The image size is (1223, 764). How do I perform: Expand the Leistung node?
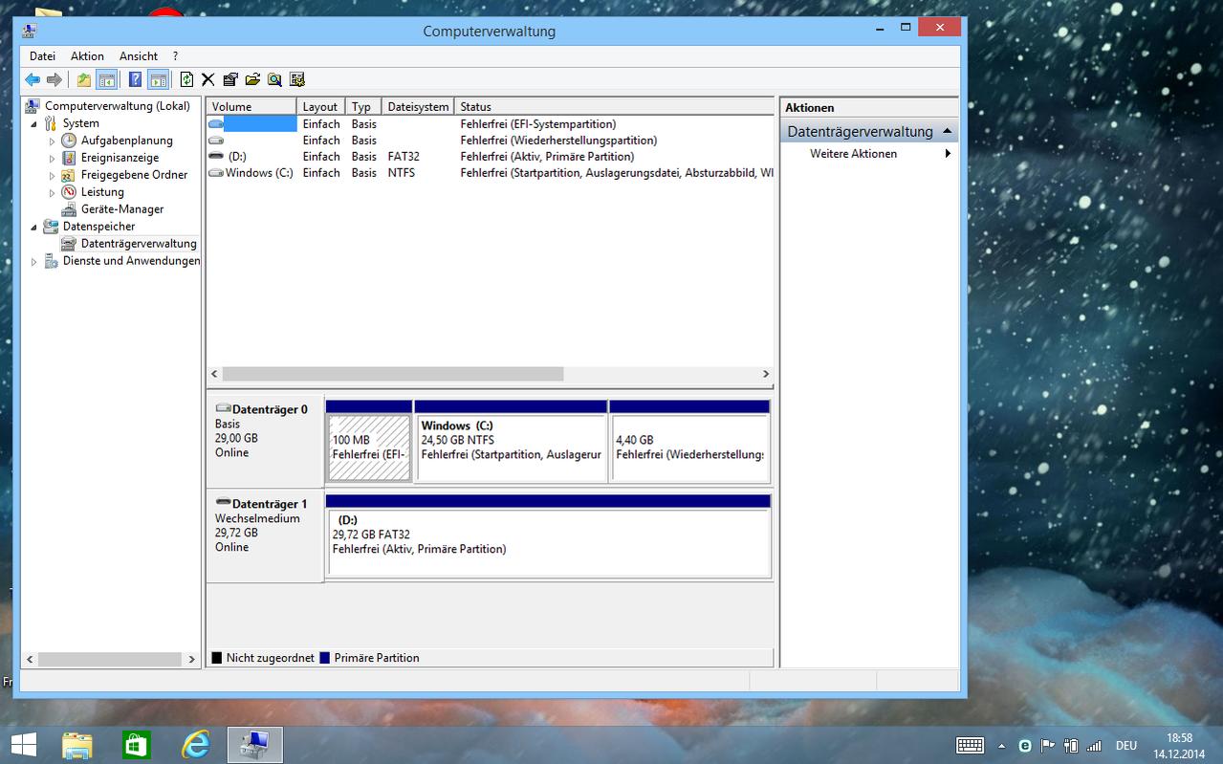(53, 193)
